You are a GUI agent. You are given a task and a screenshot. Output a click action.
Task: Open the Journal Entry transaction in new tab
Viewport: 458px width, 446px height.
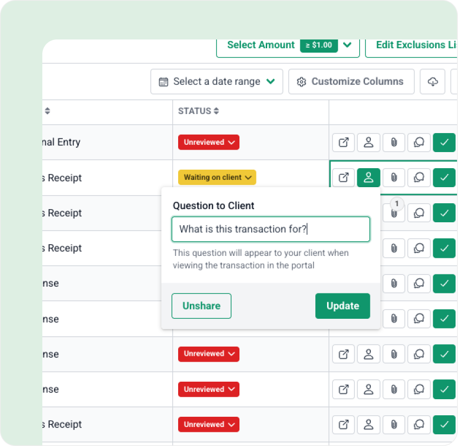tap(343, 142)
